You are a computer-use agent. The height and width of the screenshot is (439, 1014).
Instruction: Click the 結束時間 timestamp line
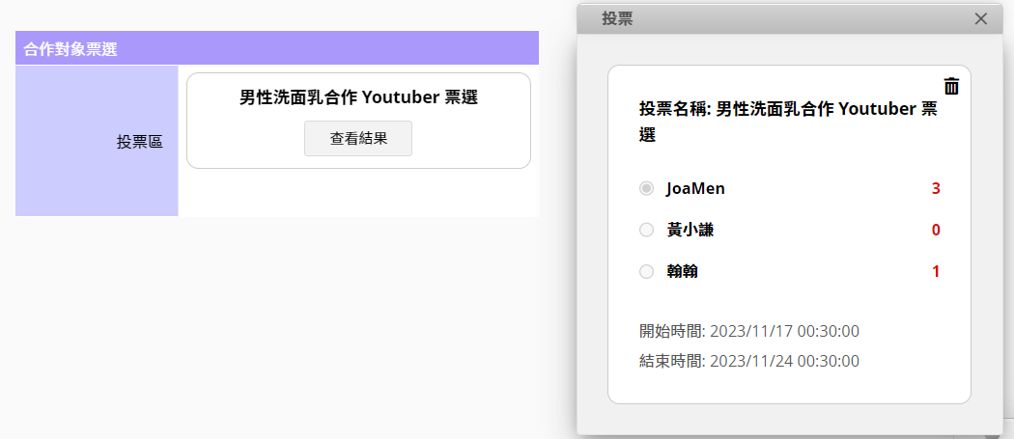[x=748, y=361]
